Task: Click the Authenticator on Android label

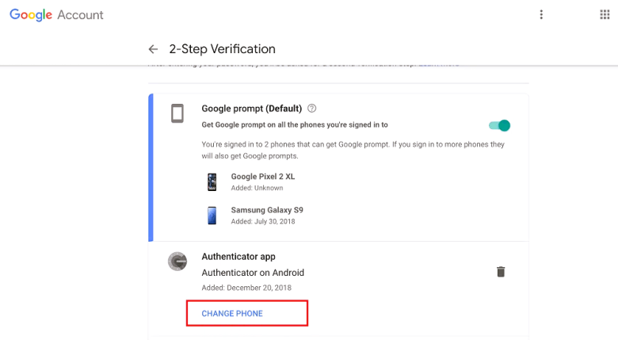Action: 253,273
